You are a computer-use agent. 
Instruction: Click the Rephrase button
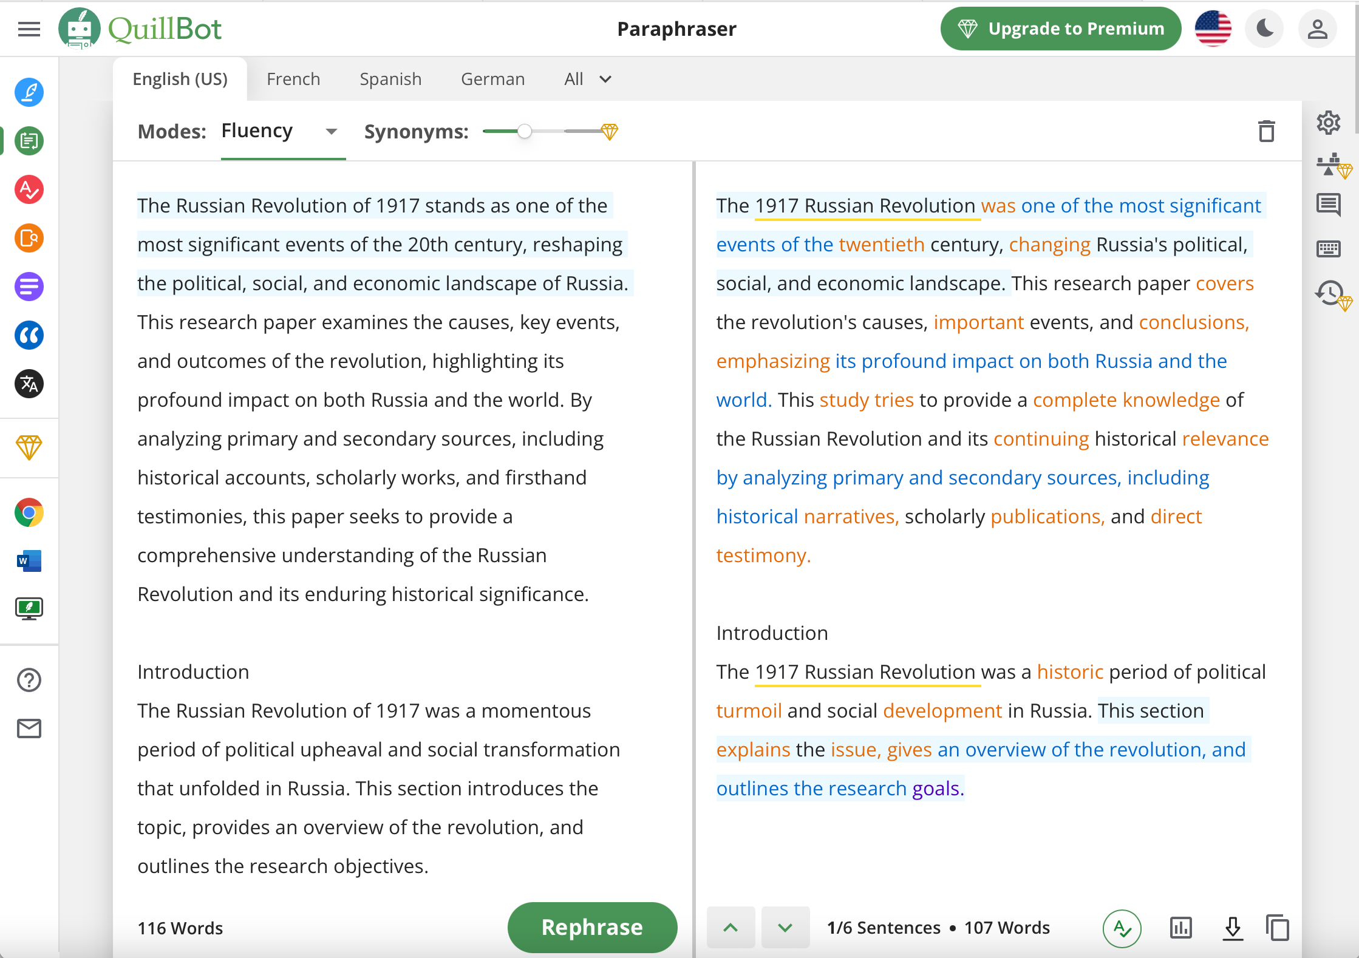pyautogui.click(x=592, y=927)
